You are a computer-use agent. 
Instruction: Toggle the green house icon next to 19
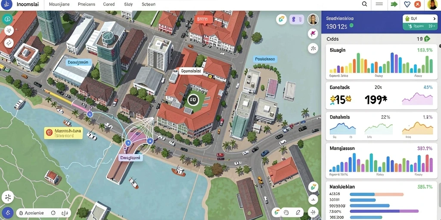(x=427, y=39)
